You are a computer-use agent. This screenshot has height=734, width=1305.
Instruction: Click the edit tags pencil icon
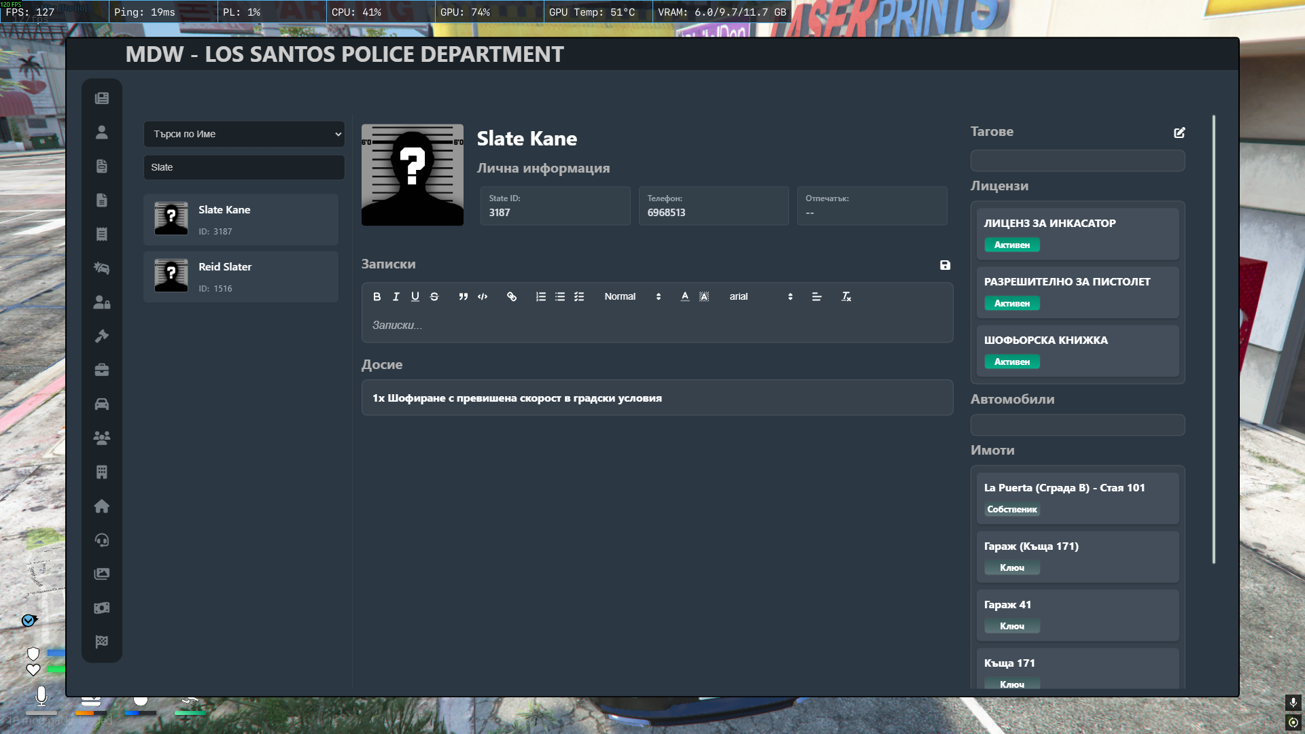pos(1179,133)
